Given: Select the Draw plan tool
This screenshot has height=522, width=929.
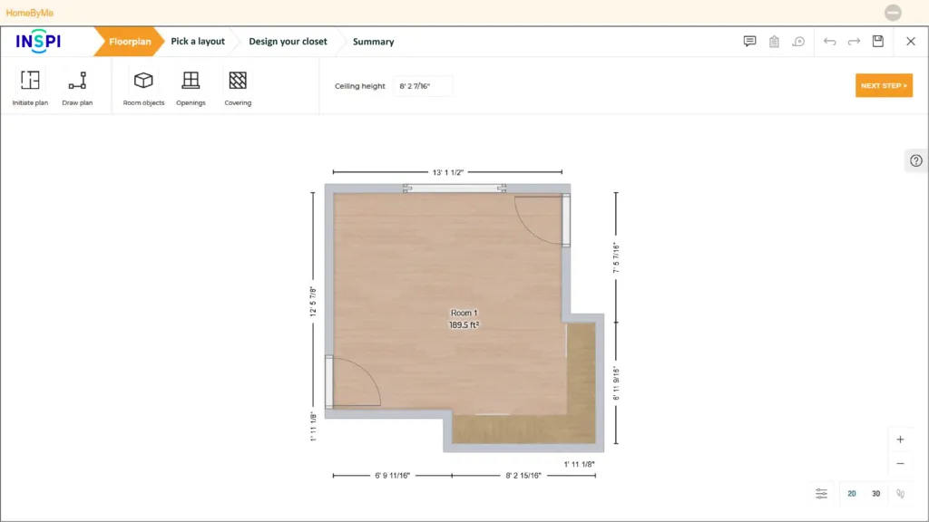Looking at the screenshot, I should pyautogui.click(x=78, y=86).
